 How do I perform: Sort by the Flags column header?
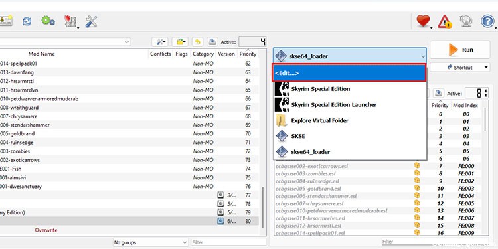pos(181,54)
